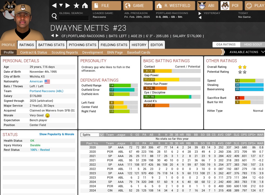
Task: Open the navigation history down-arrow dropdown
Action: coord(61,6)
